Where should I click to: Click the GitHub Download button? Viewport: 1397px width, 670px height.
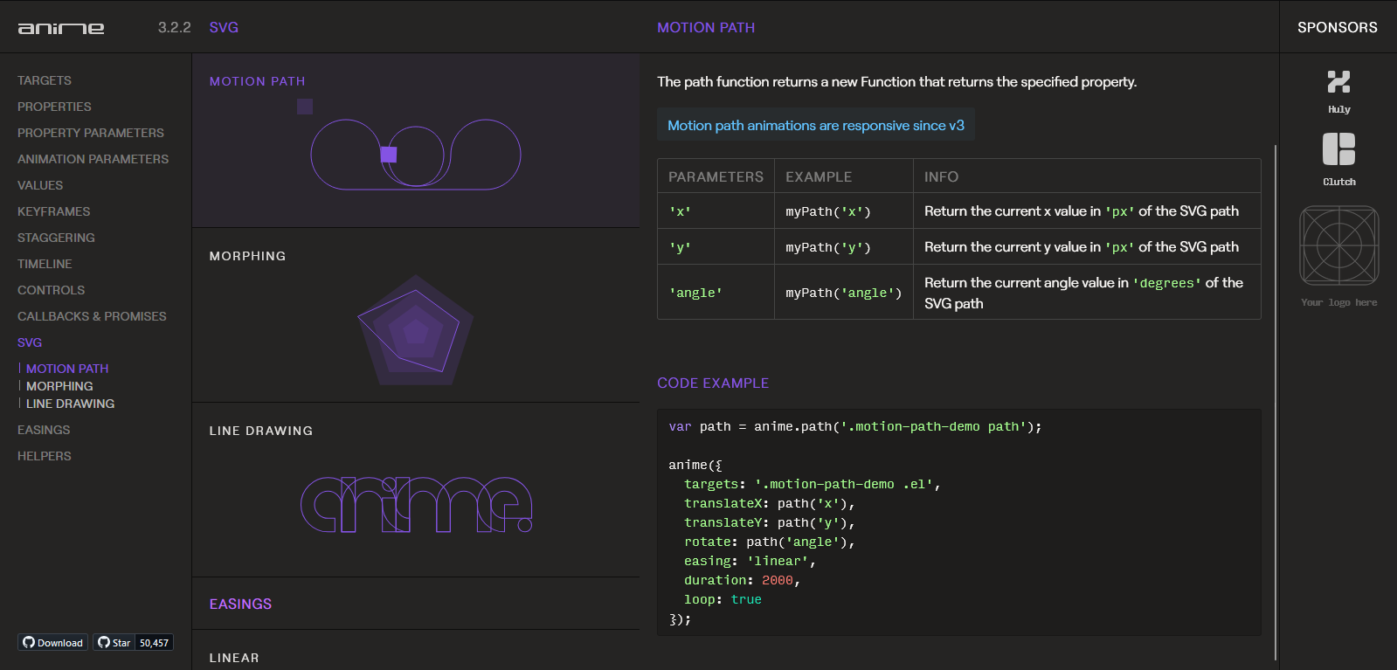coord(52,642)
